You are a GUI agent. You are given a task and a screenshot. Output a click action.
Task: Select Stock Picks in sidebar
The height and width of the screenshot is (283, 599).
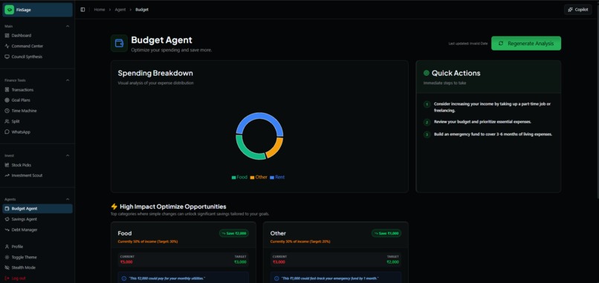[x=37, y=165]
